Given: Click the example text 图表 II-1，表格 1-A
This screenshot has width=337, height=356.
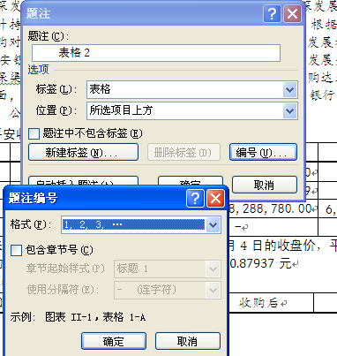Looking at the screenshot, I should [x=95, y=317].
